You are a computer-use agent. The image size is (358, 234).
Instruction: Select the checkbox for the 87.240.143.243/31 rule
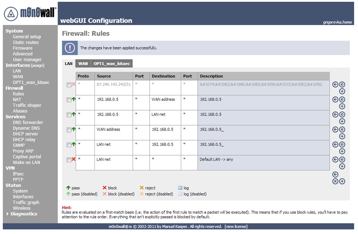pyautogui.click(x=69, y=85)
